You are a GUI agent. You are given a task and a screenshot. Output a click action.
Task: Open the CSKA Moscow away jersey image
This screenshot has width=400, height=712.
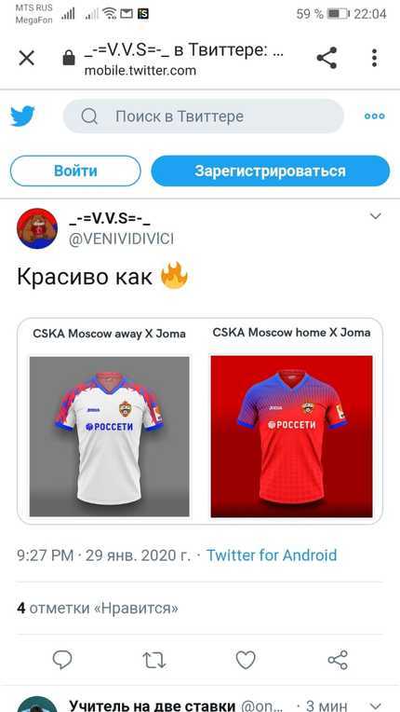pos(109,436)
